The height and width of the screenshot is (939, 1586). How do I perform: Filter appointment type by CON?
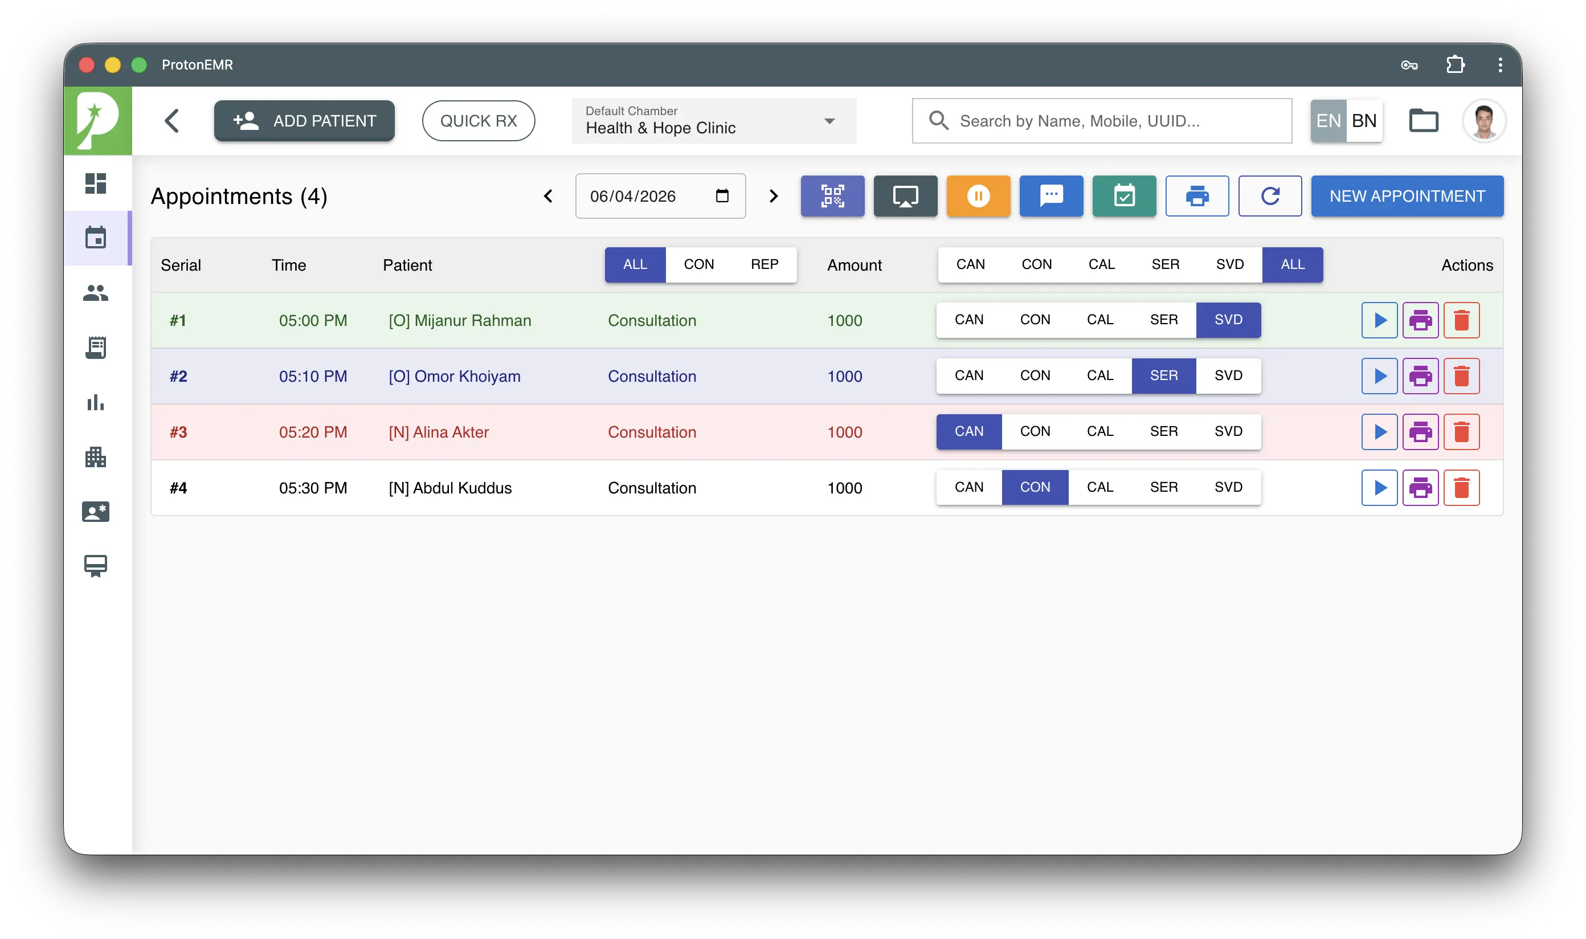pos(698,264)
